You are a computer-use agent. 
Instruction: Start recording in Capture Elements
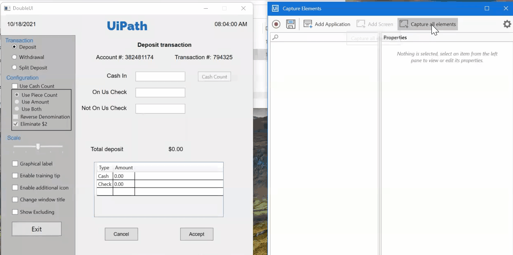tap(277, 24)
